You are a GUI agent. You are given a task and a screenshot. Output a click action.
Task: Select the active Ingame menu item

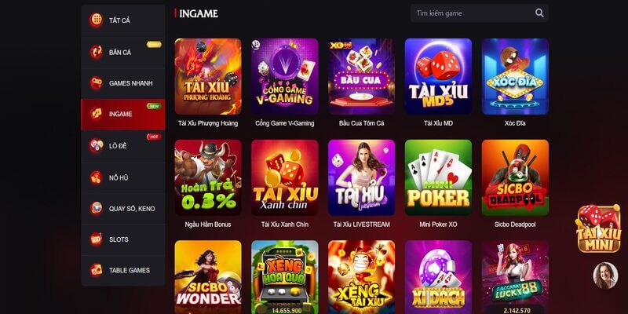tap(123, 115)
